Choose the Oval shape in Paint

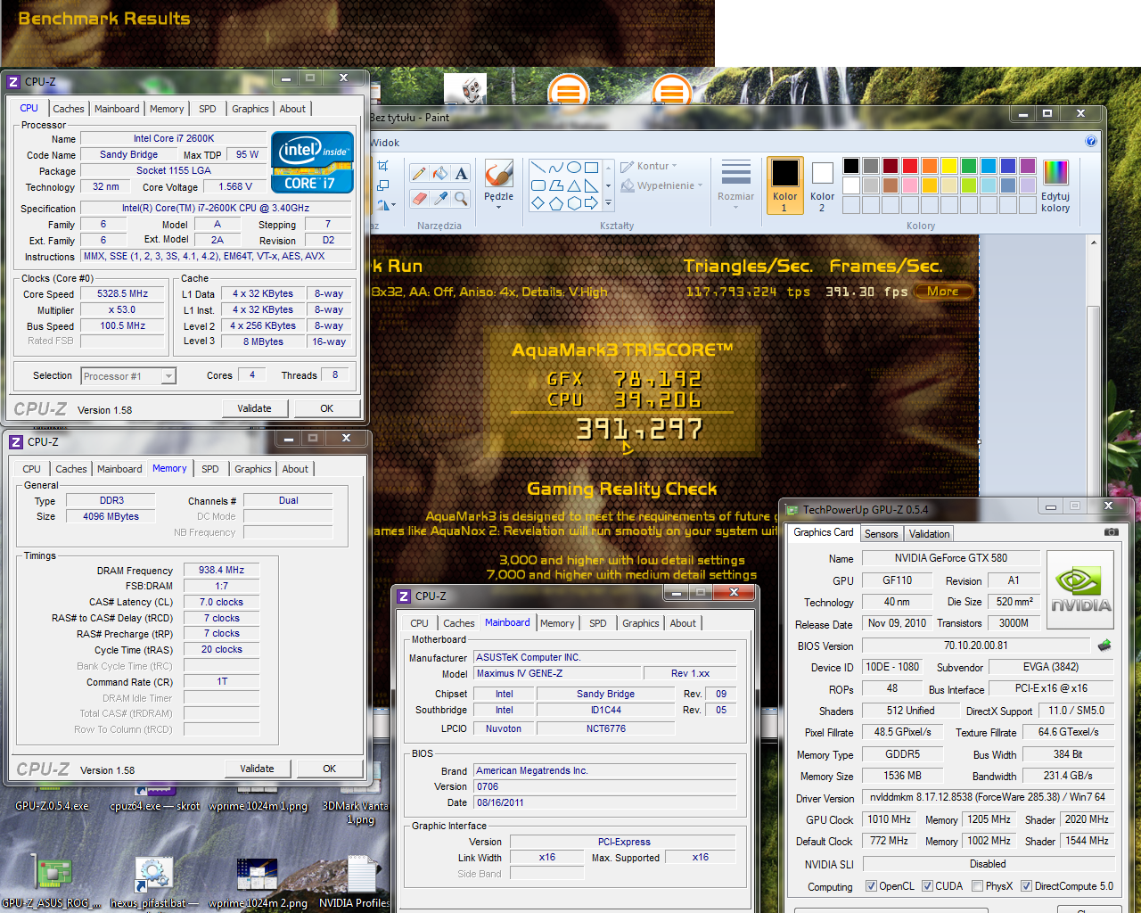tap(574, 167)
